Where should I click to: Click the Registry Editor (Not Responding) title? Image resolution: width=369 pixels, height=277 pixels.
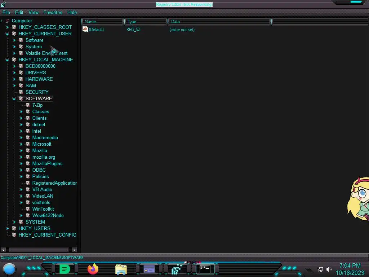[184, 4]
